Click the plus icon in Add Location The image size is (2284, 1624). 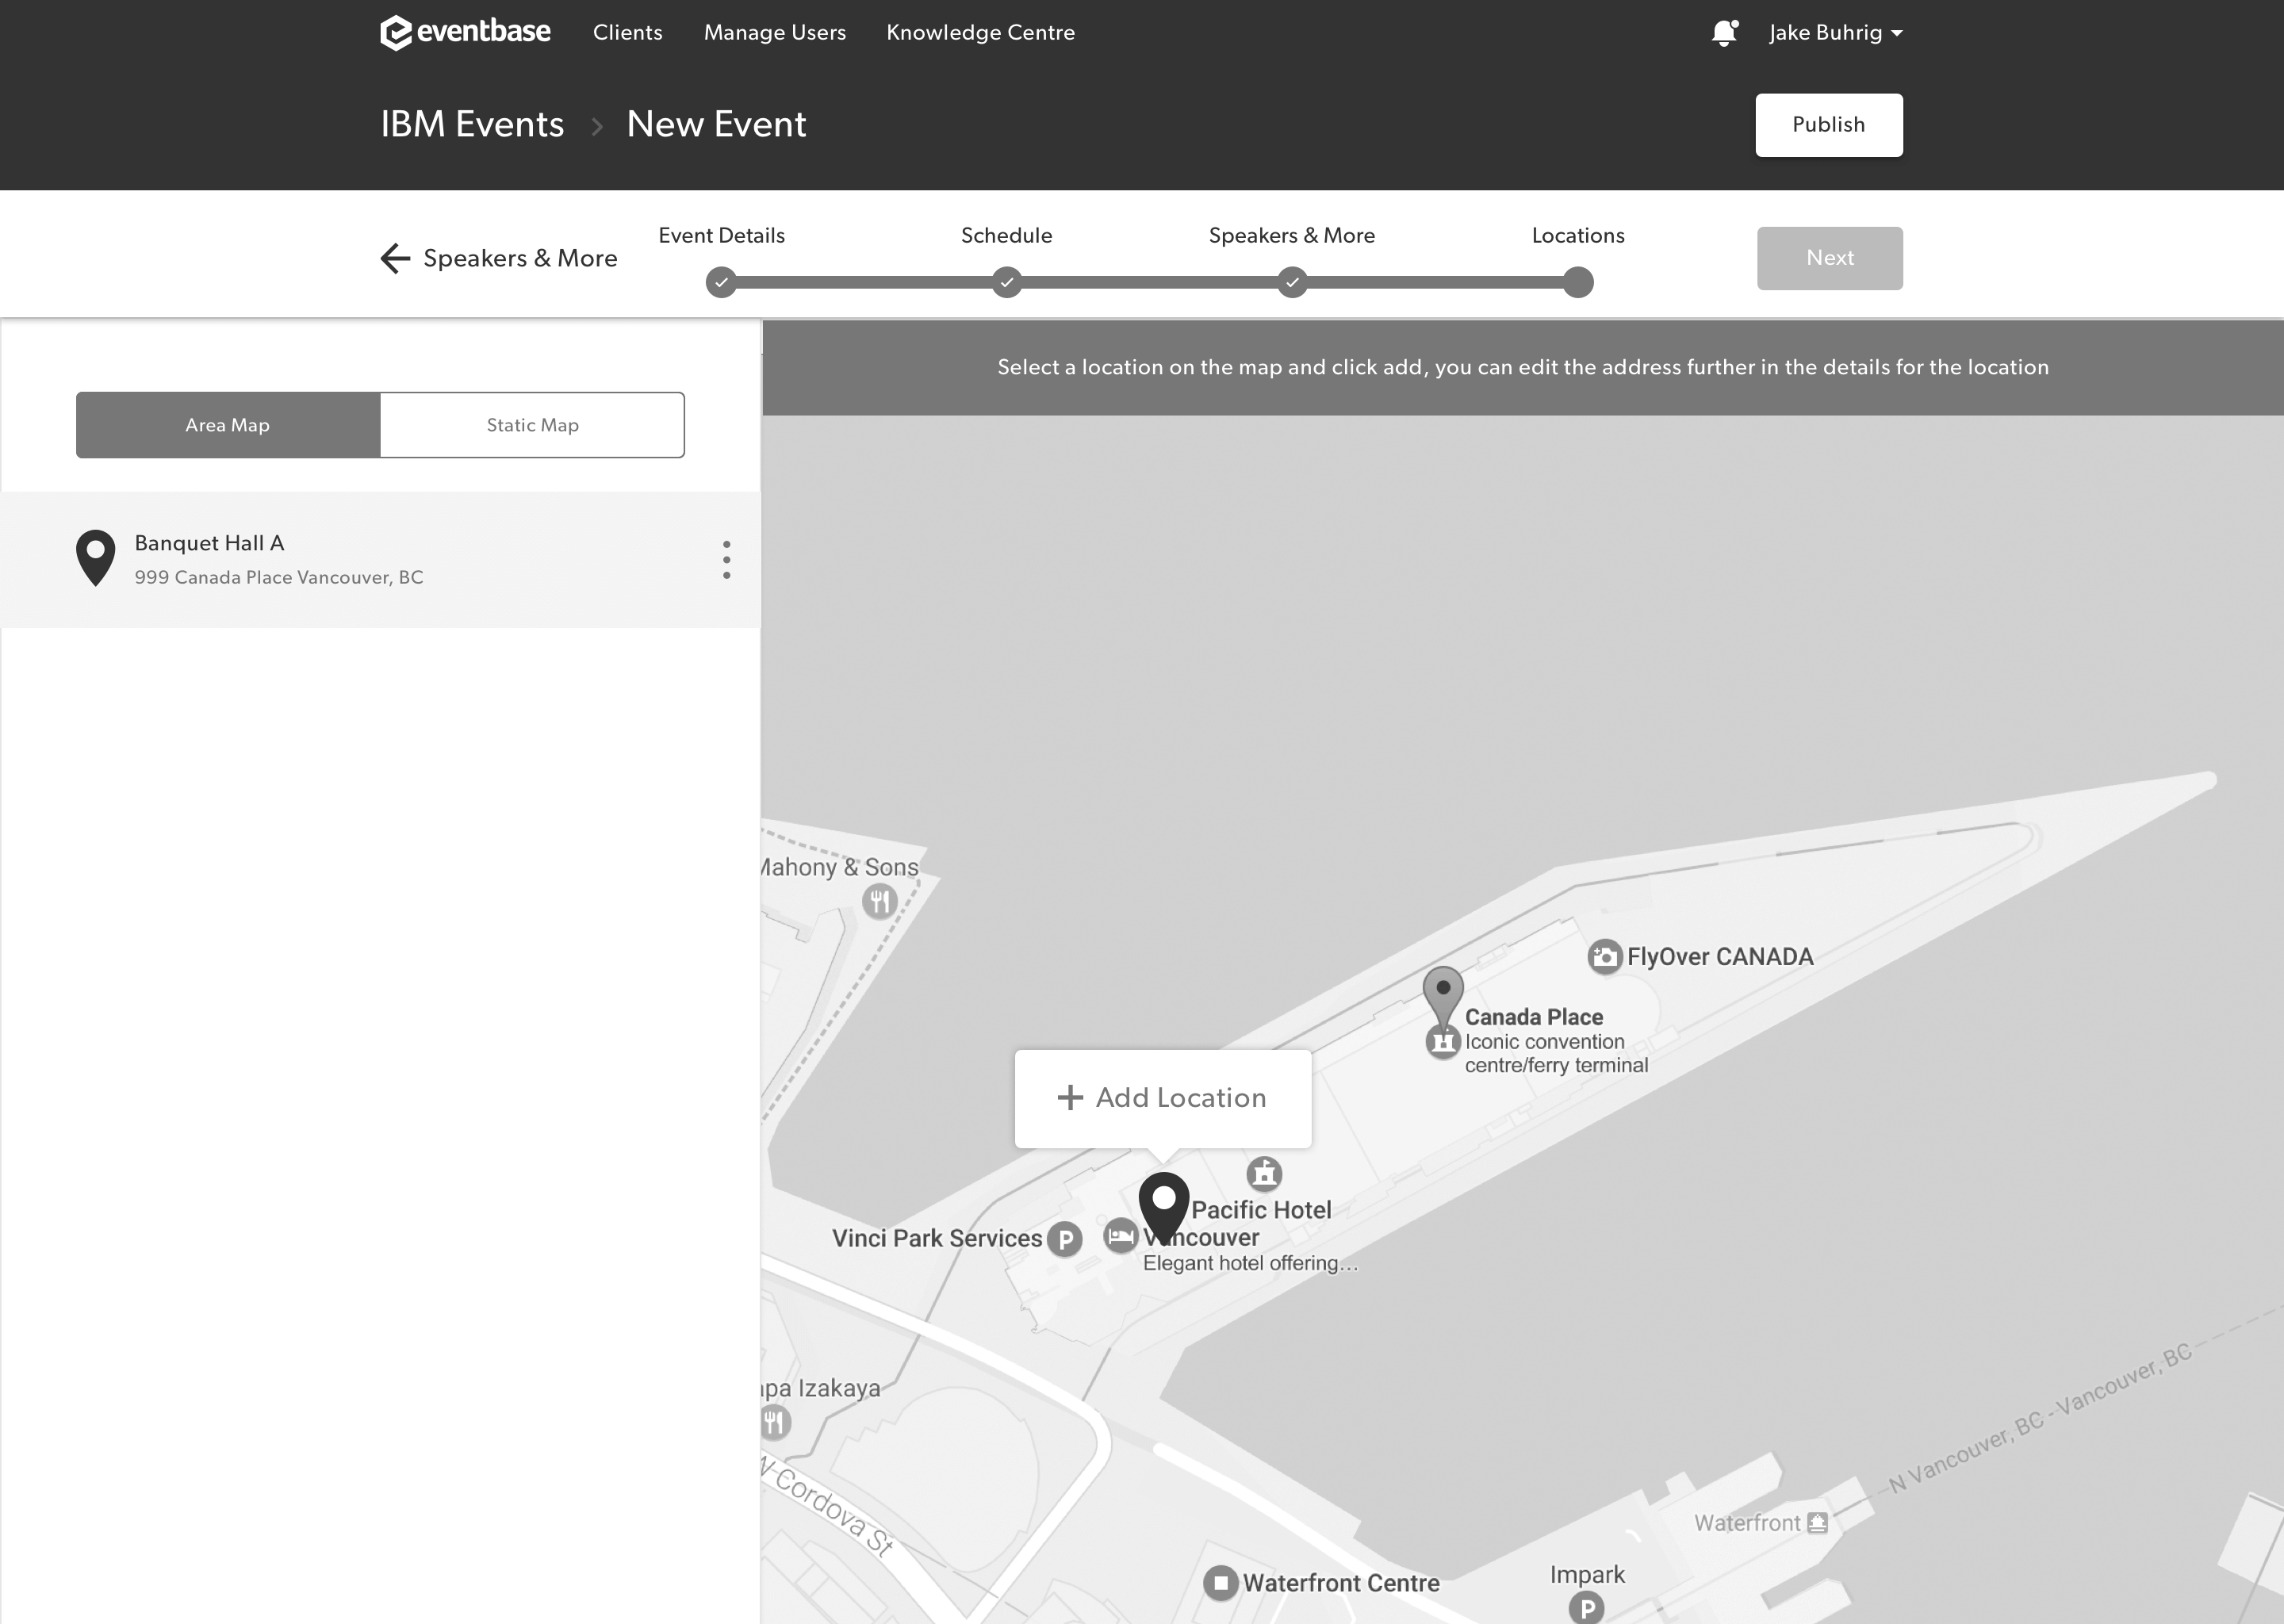(1070, 1097)
